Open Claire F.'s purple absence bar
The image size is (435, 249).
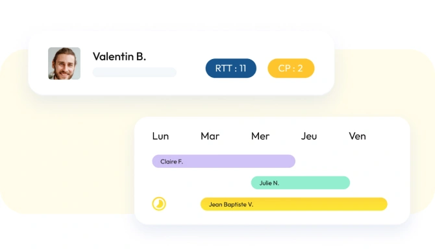click(x=223, y=161)
